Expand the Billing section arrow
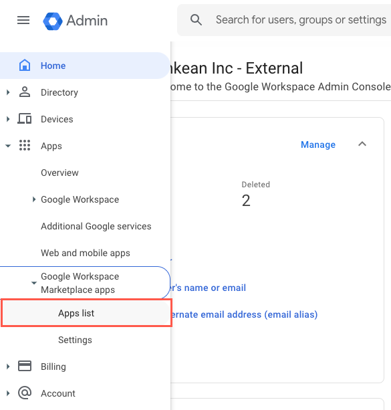Screen dimensions: 391x410 (8, 367)
